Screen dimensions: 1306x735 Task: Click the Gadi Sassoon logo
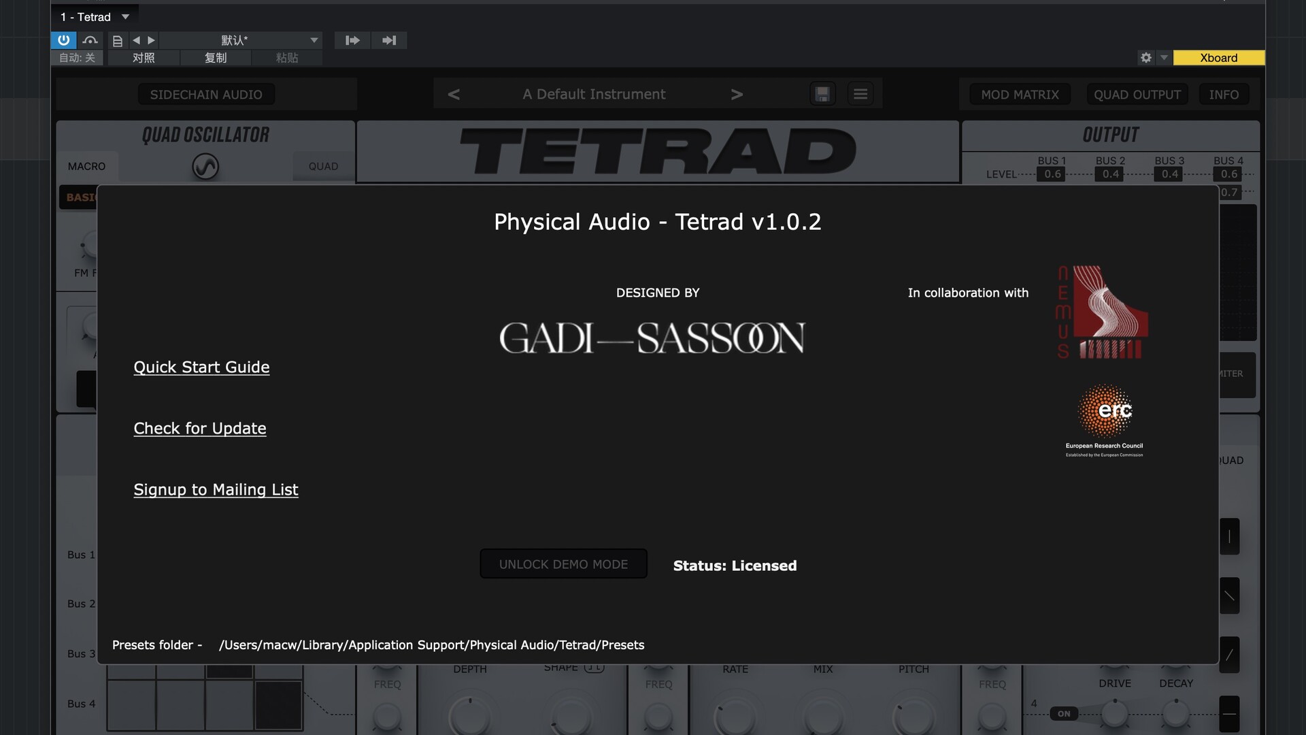point(652,338)
